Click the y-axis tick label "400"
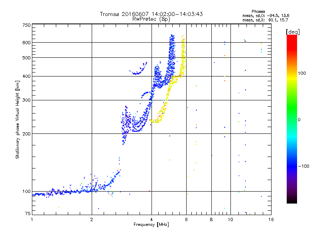Viewport: 319px width, 239px height. tap(26, 76)
